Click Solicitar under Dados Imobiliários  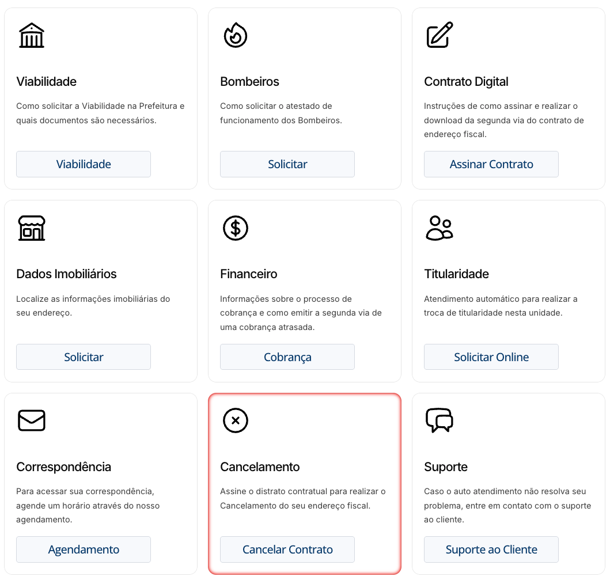point(83,357)
